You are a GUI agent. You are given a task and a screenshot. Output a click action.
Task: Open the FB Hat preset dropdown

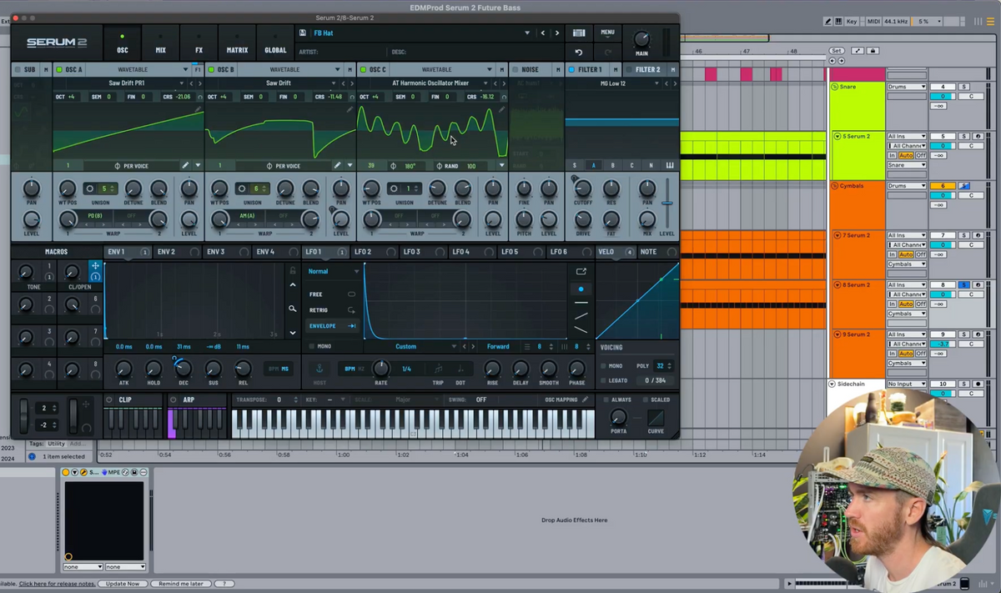527,33
